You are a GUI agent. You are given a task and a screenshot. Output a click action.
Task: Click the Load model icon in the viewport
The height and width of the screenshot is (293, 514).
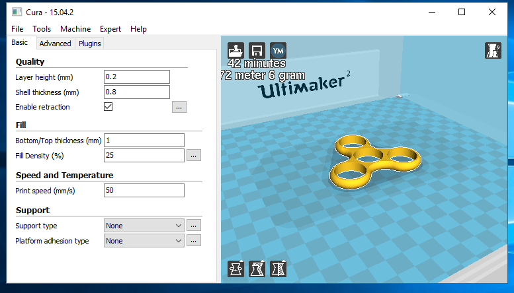(236, 50)
